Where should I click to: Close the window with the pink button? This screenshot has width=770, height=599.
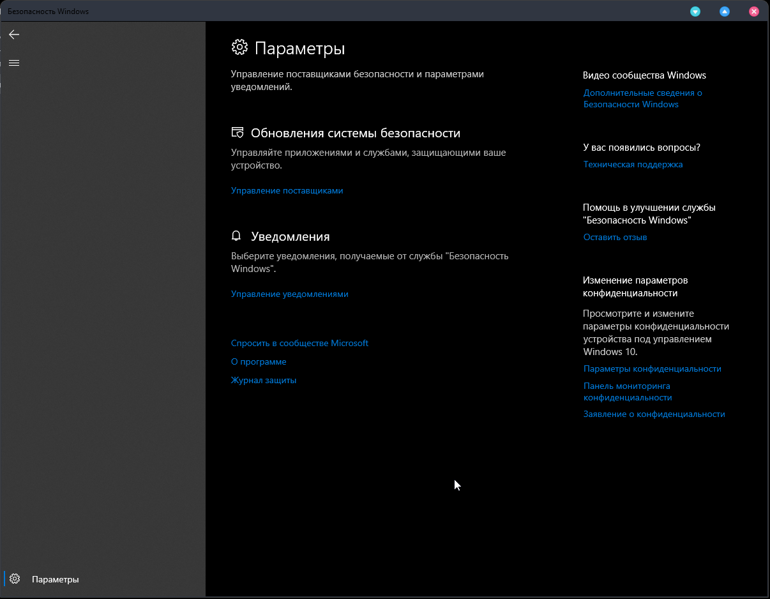[753, 11]
